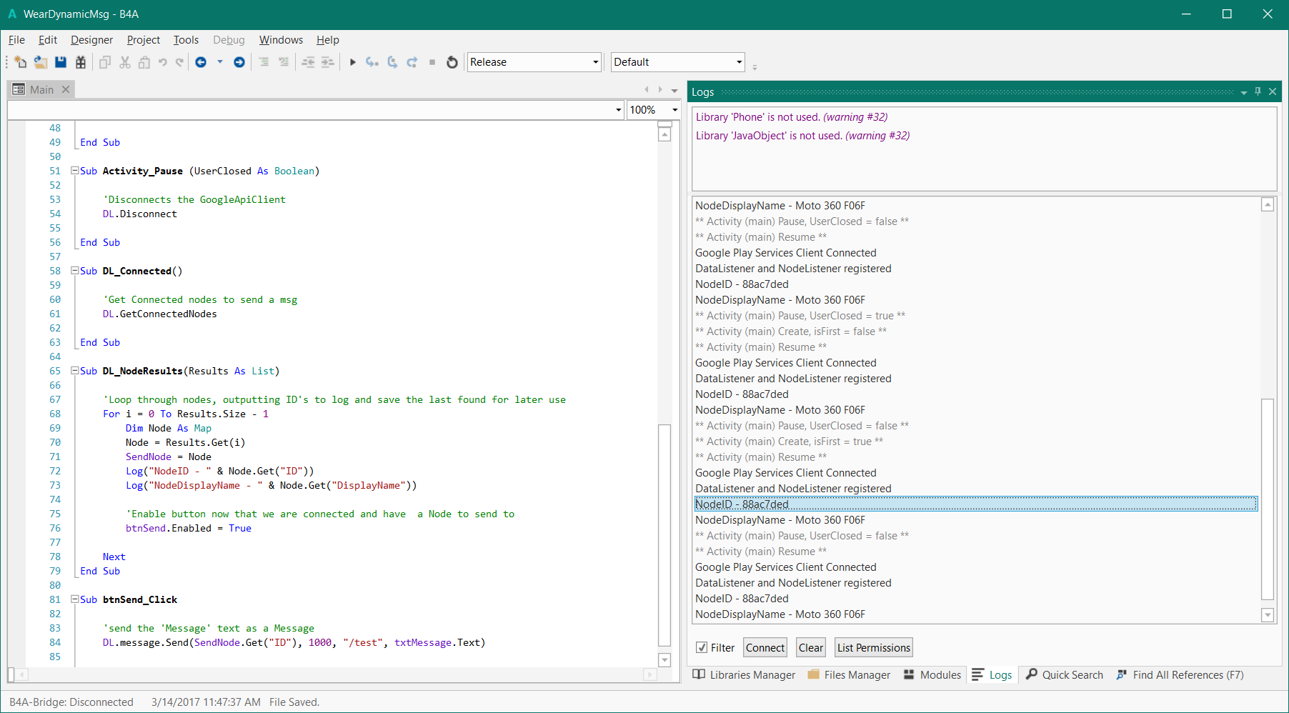Open the Edit menu
The height and width of the screenshot is (713, 1289).
pos(48,40)
